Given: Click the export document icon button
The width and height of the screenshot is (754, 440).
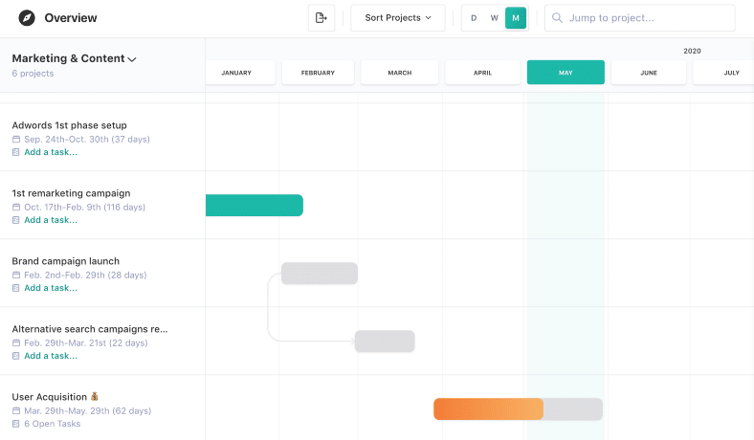Looking at the screenshot, I should [x=322, y=18].
